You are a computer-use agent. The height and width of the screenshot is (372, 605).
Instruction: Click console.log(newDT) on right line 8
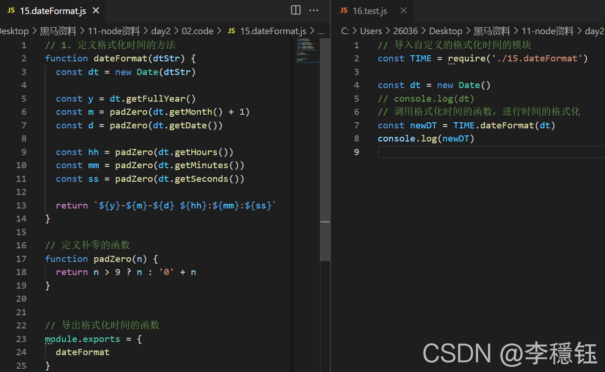(426, 139)
